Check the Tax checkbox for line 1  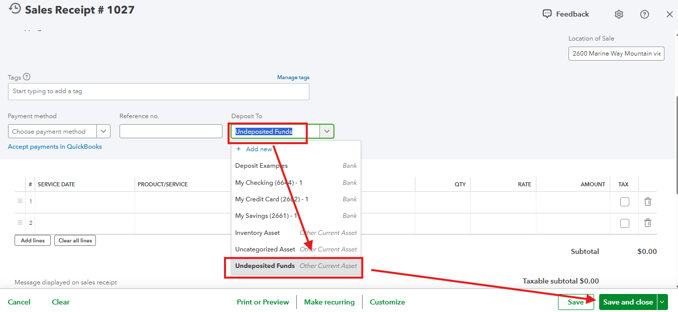tap(624, 202)
